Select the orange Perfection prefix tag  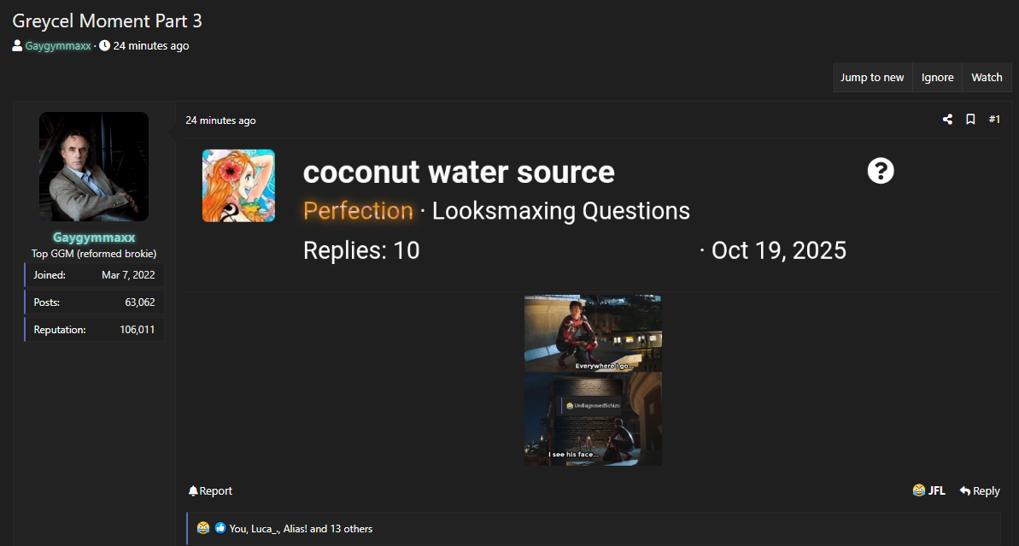[358, 210]
